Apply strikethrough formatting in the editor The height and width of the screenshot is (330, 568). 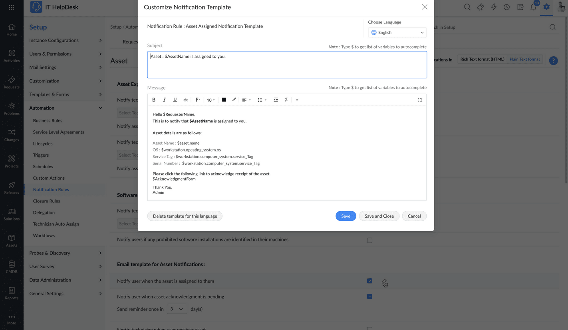pyautogui.click(x=185, y=100)
